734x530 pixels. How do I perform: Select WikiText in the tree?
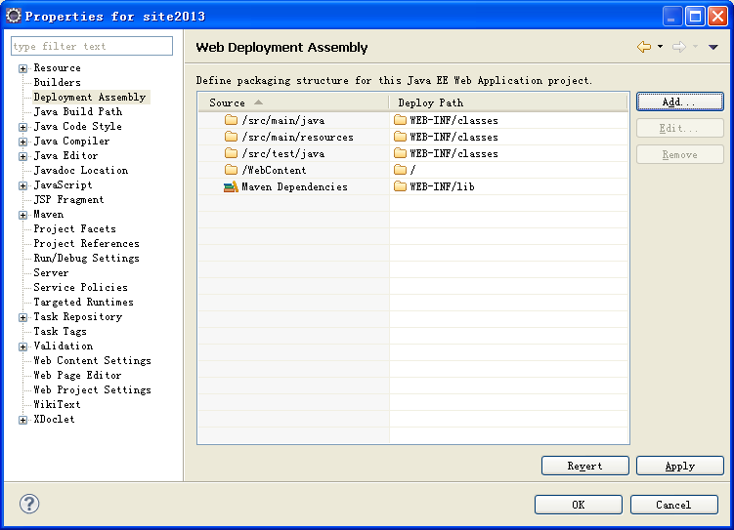point(57,404)
